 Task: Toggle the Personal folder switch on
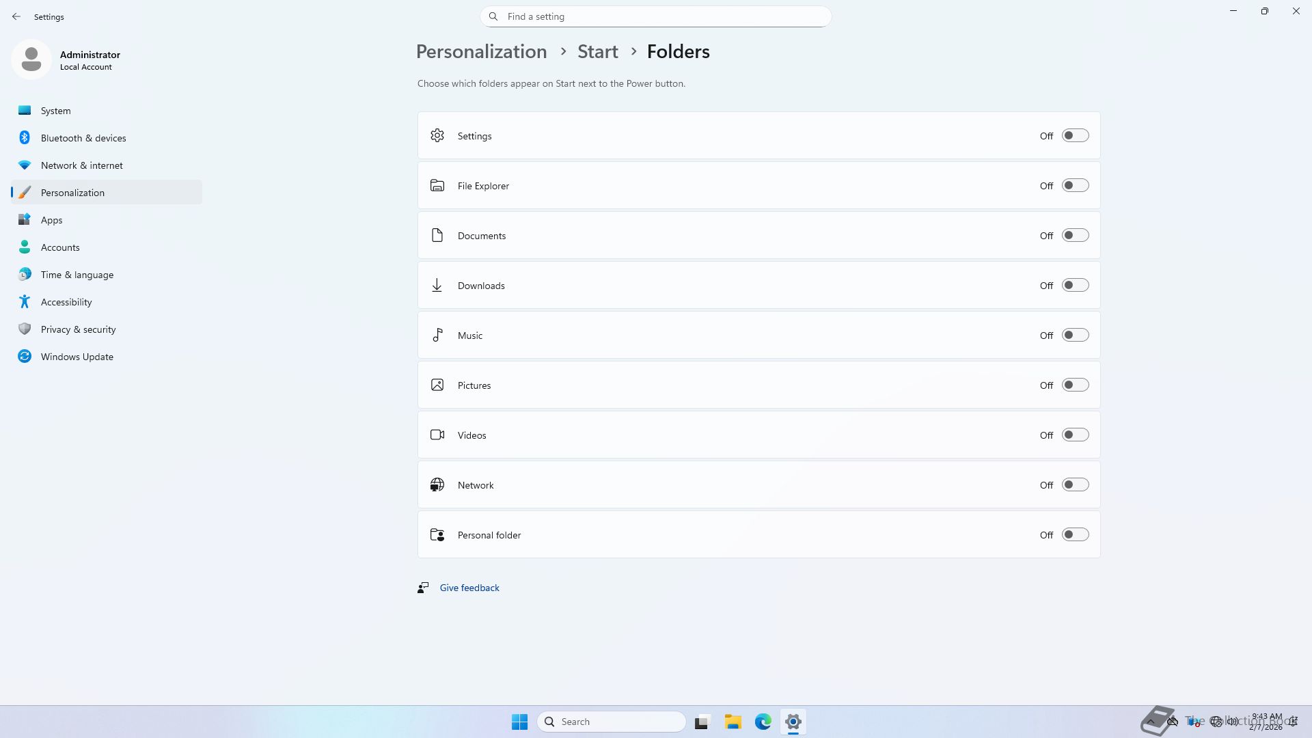pyautogui.click(x=1075, y=535)
